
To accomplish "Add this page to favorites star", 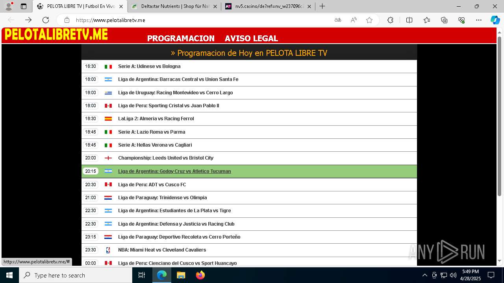I will point(369,20).
